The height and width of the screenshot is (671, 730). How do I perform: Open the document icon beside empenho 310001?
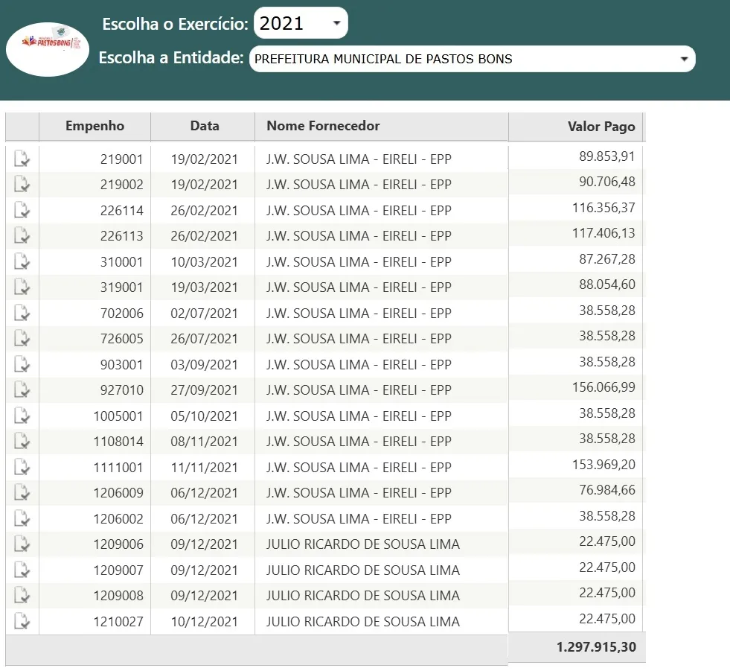pos(22,261)
